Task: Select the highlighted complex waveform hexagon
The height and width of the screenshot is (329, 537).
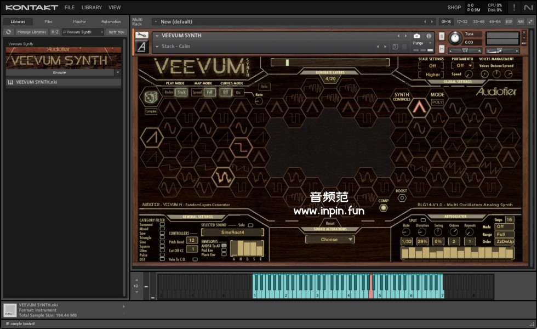Action: [223, 177]
